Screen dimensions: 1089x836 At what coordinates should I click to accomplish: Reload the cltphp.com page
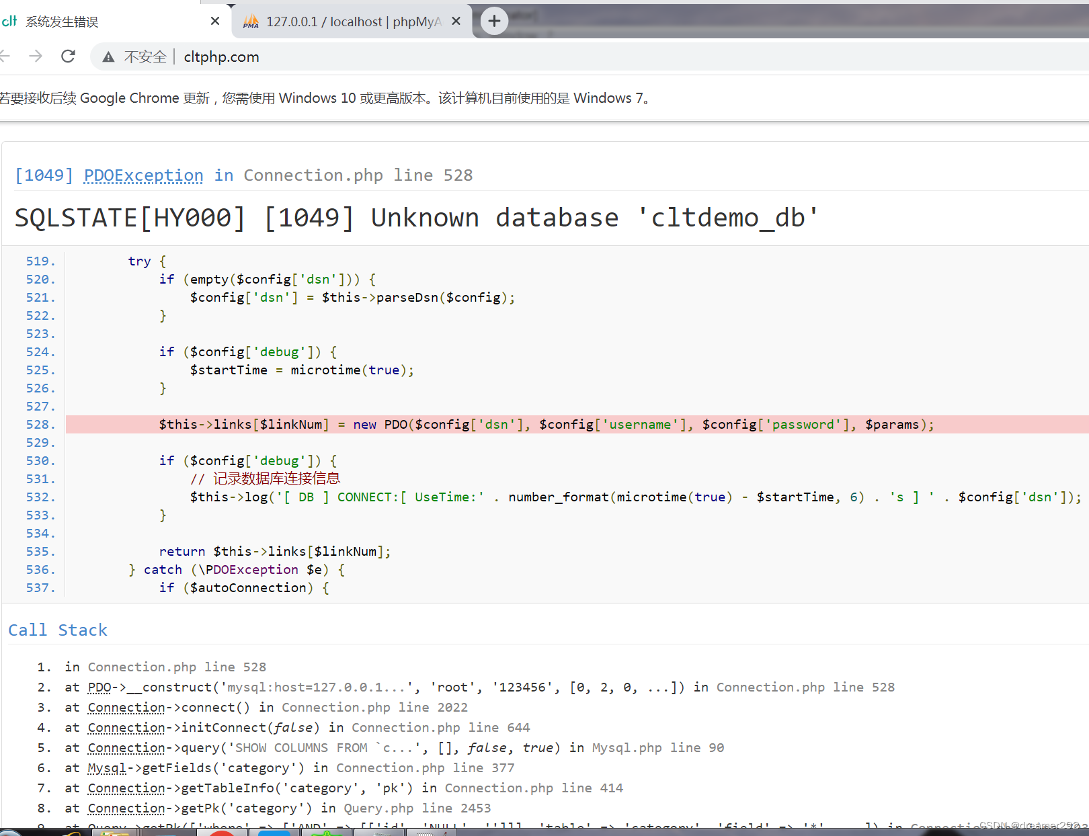pyautogui.click(x=68, y=56)
